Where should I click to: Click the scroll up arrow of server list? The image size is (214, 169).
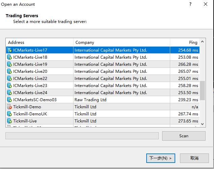coord(203,42)
